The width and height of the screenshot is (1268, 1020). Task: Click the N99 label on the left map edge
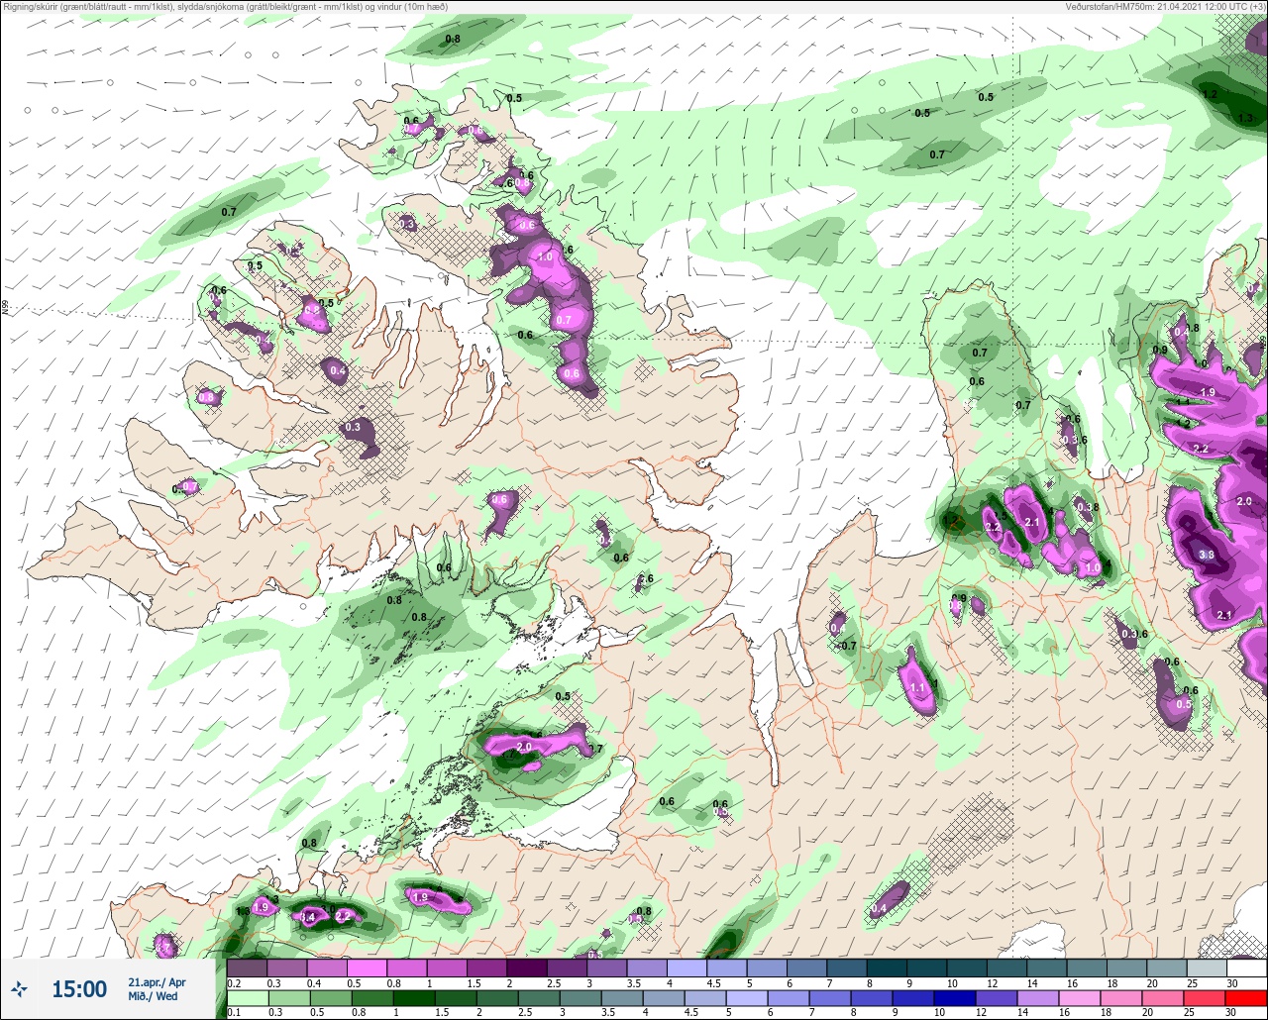click(x=5, y=309)
